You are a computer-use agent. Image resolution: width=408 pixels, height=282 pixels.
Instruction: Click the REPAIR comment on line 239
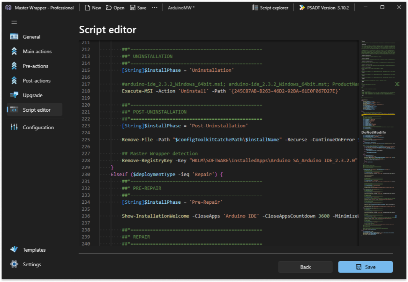tap(141, 237)
